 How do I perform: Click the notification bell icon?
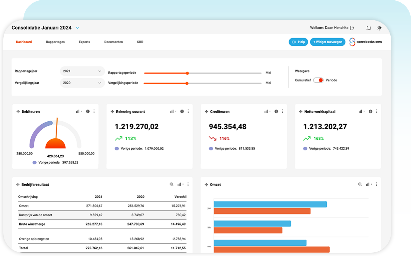point(368,28)
